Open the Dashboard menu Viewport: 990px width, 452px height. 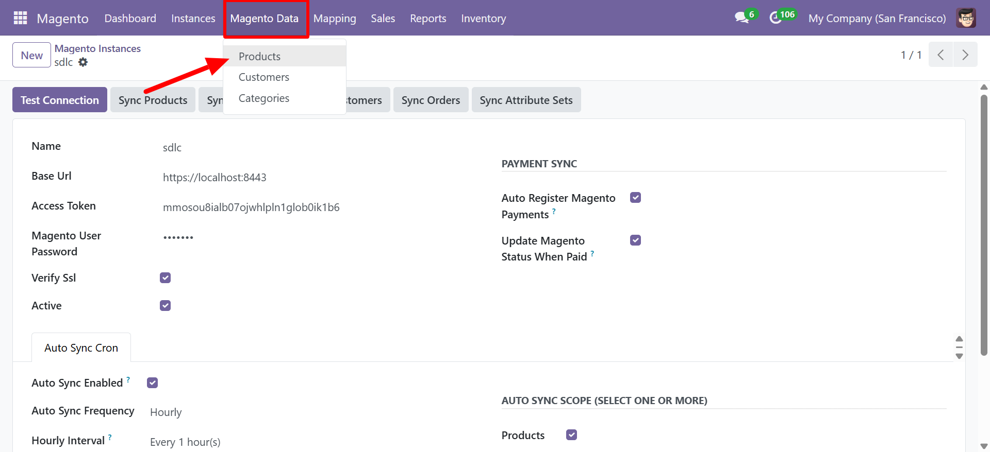pos(130,19)
